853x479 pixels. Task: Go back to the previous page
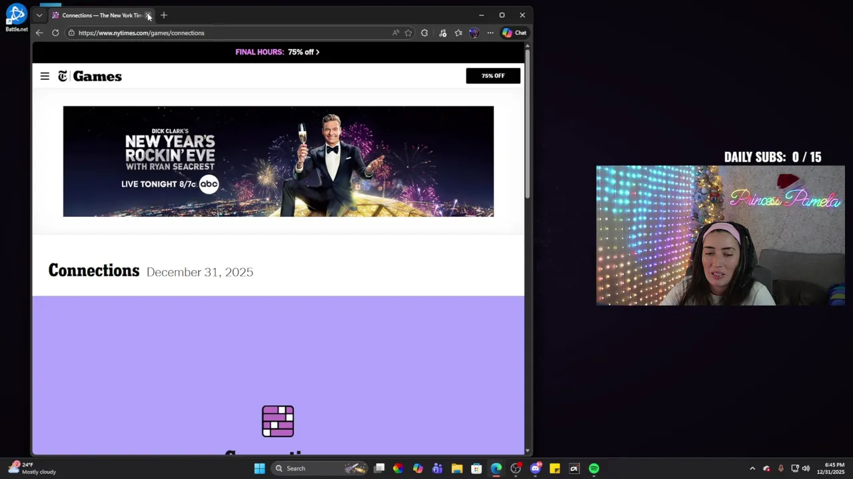pyautogui.click(x=39, y=33)
